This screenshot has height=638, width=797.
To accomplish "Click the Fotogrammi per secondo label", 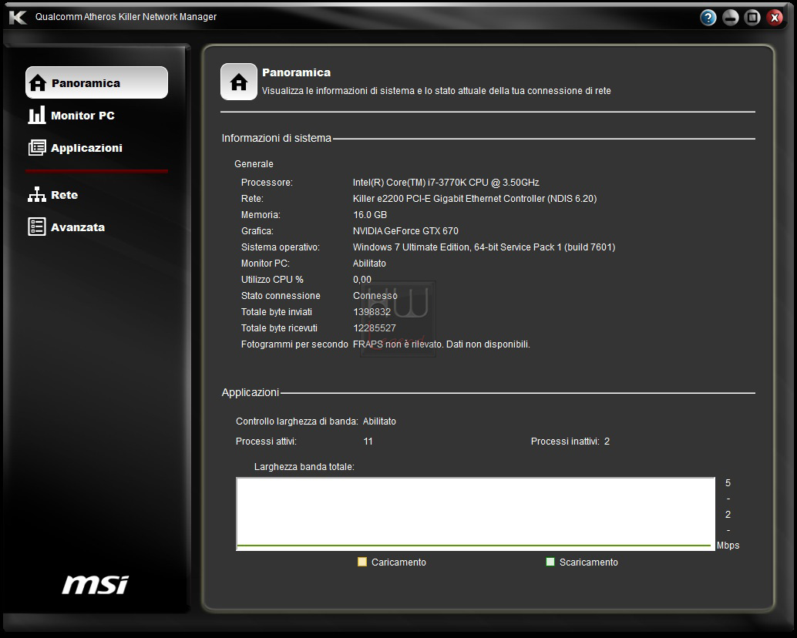I will (294, 344).
